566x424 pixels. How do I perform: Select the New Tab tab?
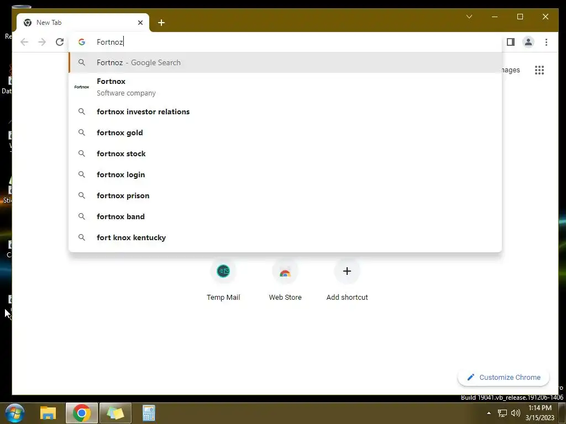coord(83,23)
